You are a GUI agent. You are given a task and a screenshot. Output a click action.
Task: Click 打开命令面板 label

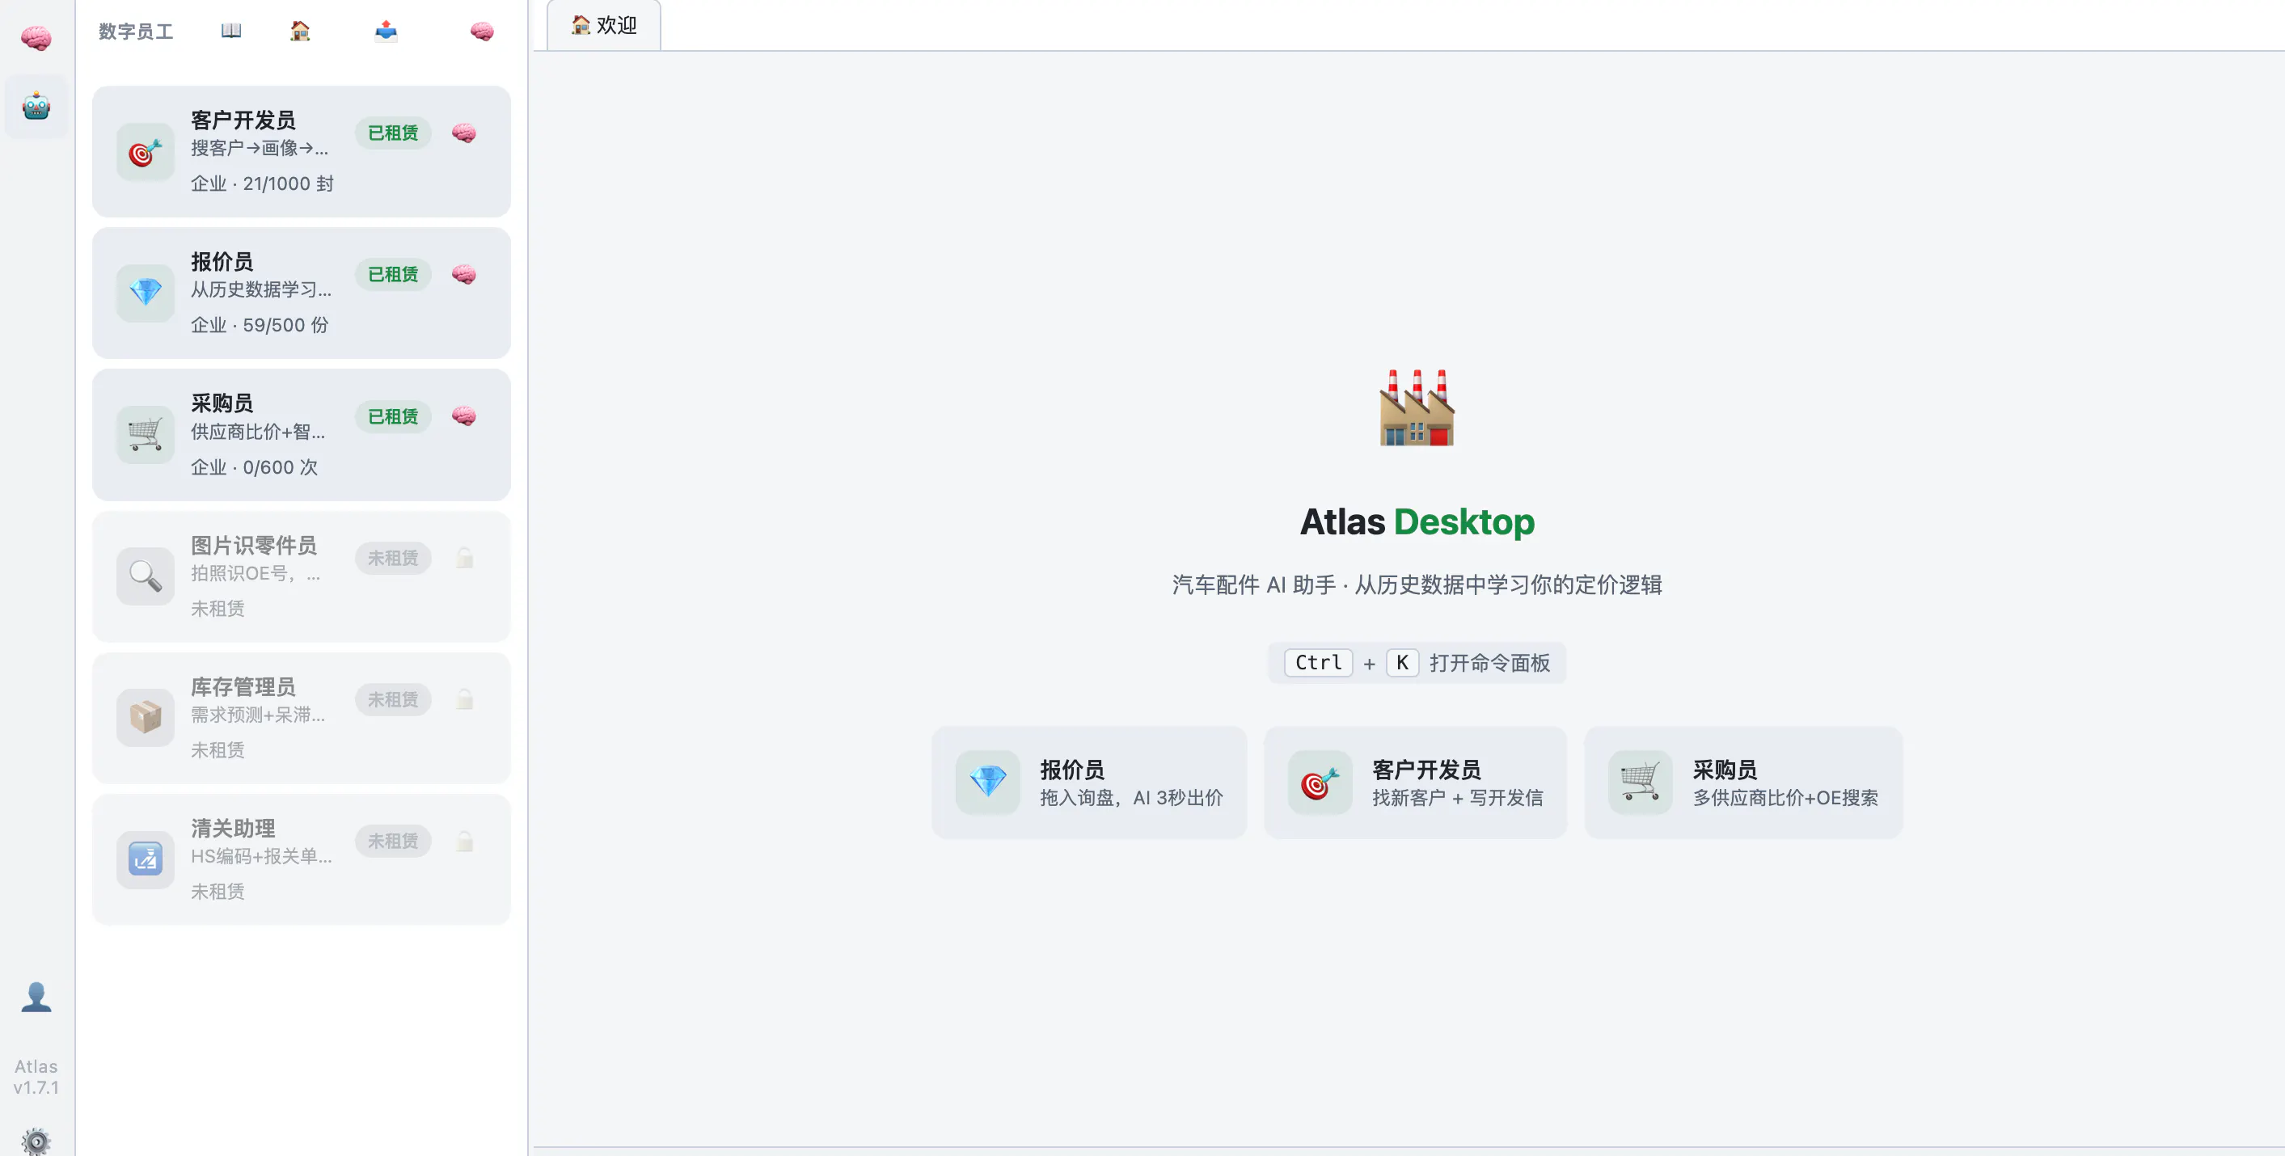(1490, 663)
